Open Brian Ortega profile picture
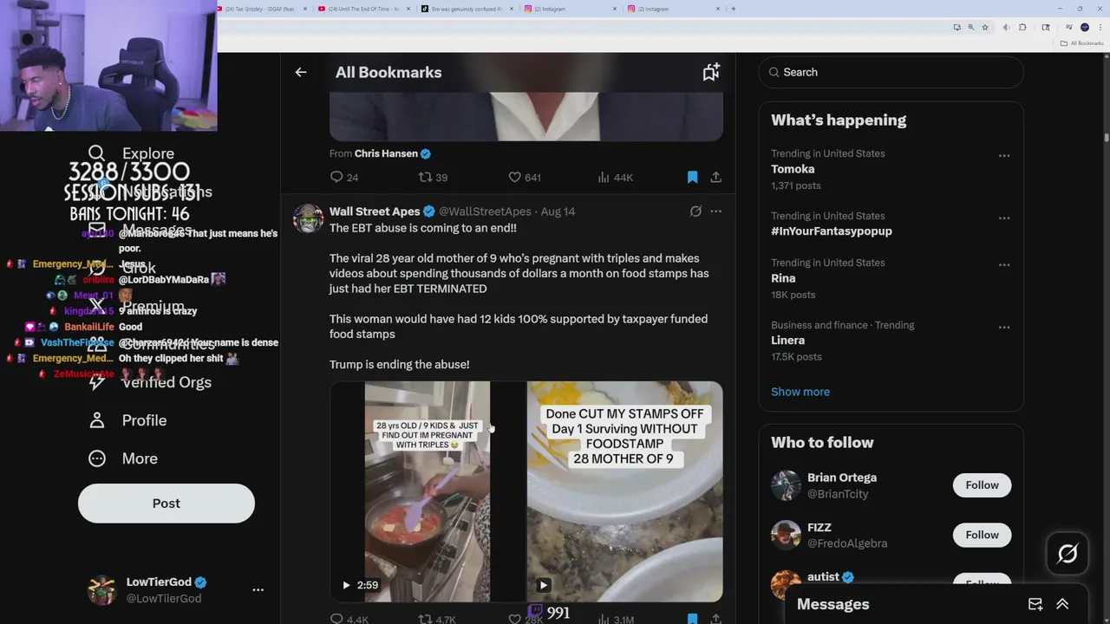The width and height of the screenshot is (1110, 624). (786, 485)
